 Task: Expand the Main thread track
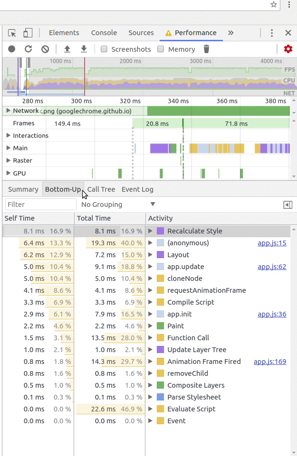[x=9, y=148]
